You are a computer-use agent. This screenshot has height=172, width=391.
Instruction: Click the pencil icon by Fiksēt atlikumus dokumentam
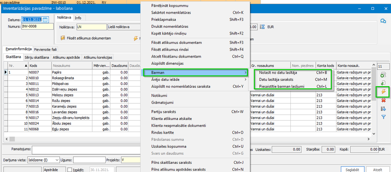coord(63,38)
